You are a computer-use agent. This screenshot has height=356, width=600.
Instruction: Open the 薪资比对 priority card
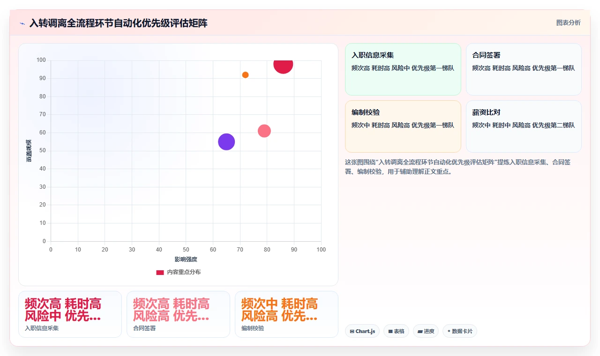524,126
